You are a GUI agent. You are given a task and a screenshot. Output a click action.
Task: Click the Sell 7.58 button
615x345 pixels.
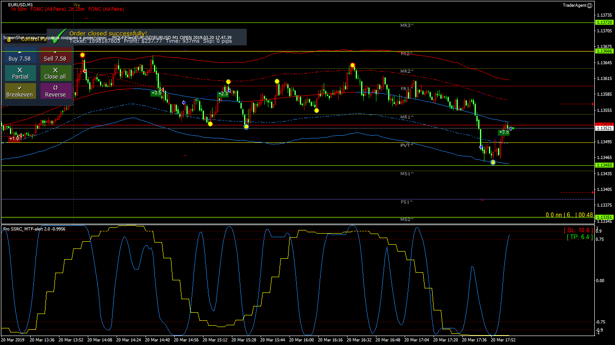coord(56,55)
